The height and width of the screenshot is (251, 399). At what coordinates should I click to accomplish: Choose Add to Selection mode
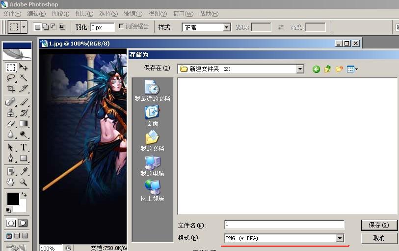[x=46, y=26]
